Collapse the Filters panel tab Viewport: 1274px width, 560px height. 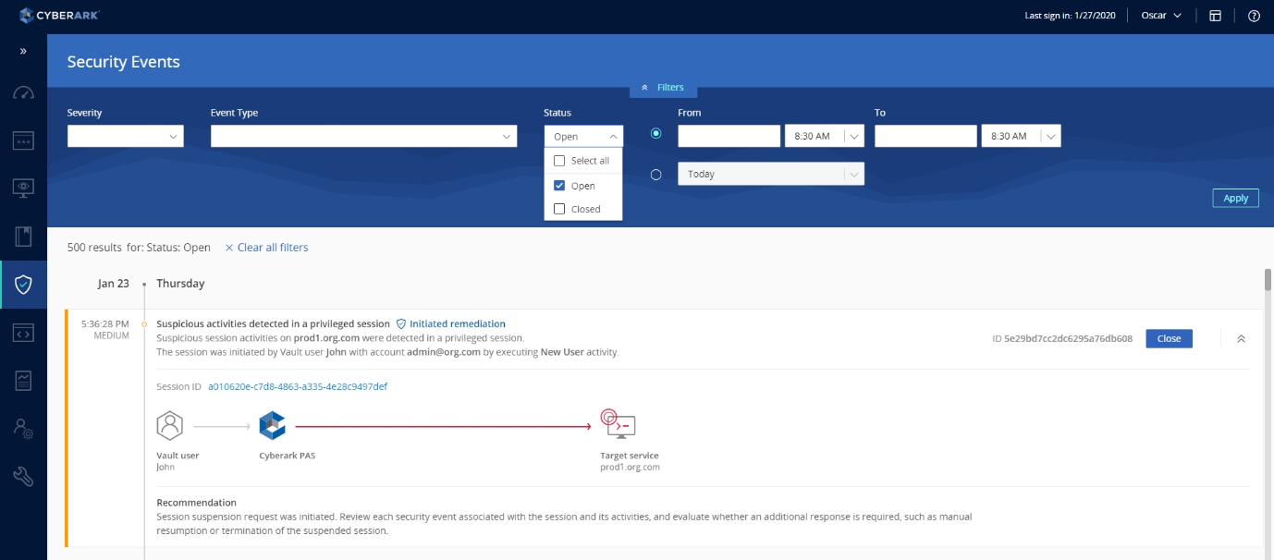[x=663, y=88]
